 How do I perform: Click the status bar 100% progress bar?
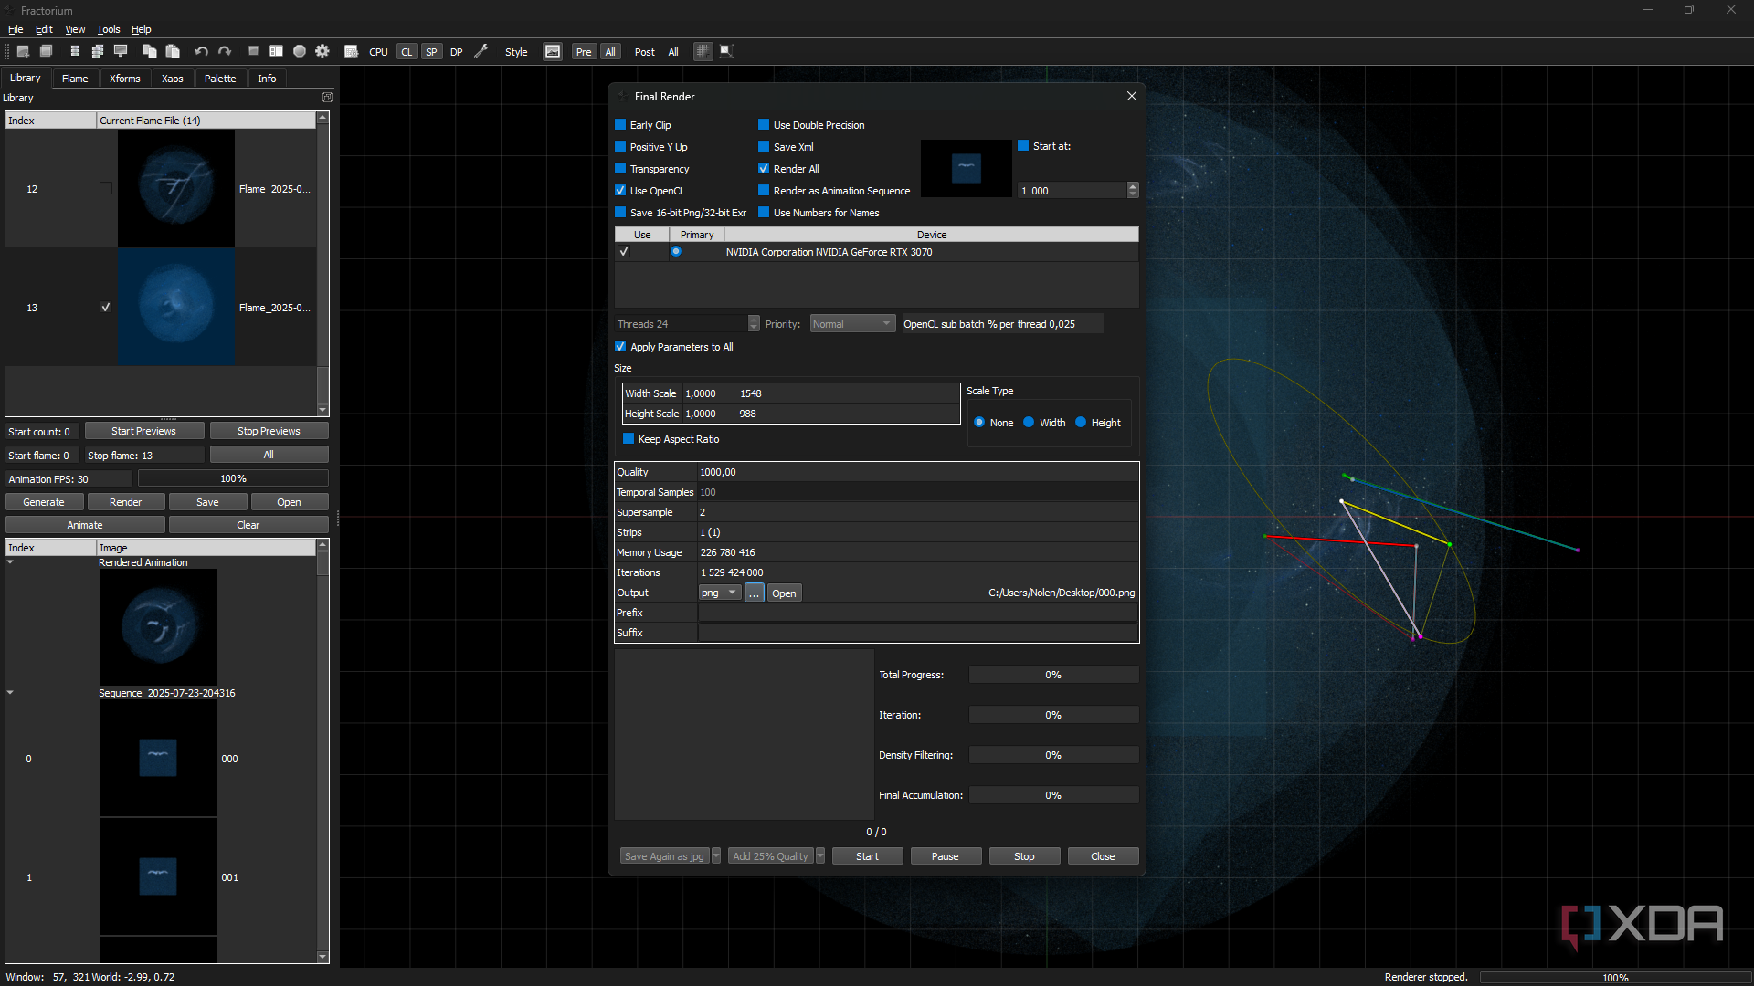(x=1615, y=978)
